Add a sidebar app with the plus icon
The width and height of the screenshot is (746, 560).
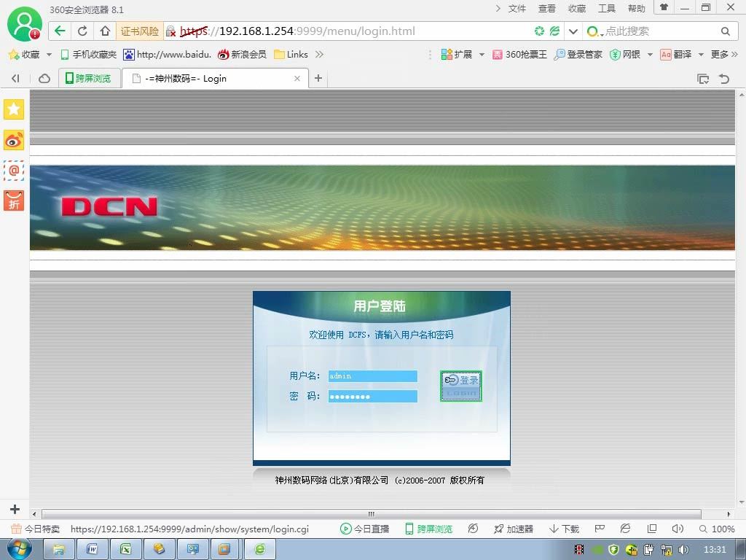click(x=15, y=510)
